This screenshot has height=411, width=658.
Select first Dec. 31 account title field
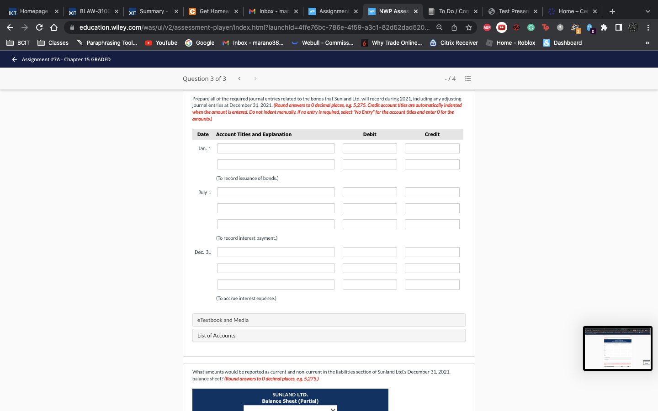276,252
